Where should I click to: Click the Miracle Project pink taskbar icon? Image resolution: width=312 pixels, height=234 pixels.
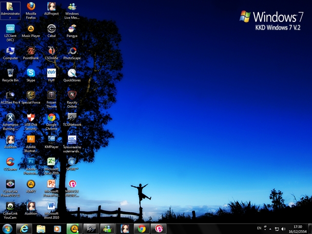pos(158,229)
